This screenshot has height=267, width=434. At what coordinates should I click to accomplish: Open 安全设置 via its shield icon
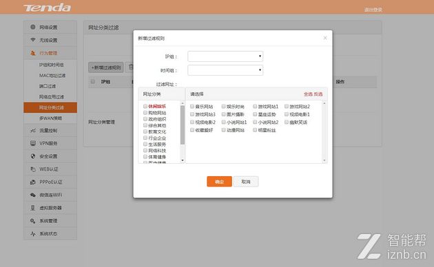point(33,156)
